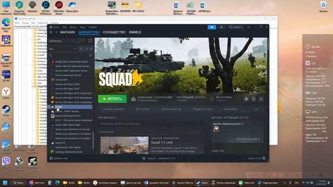
Task: Open the ENGELS profile tab
Action: click(x=135, y=32)
